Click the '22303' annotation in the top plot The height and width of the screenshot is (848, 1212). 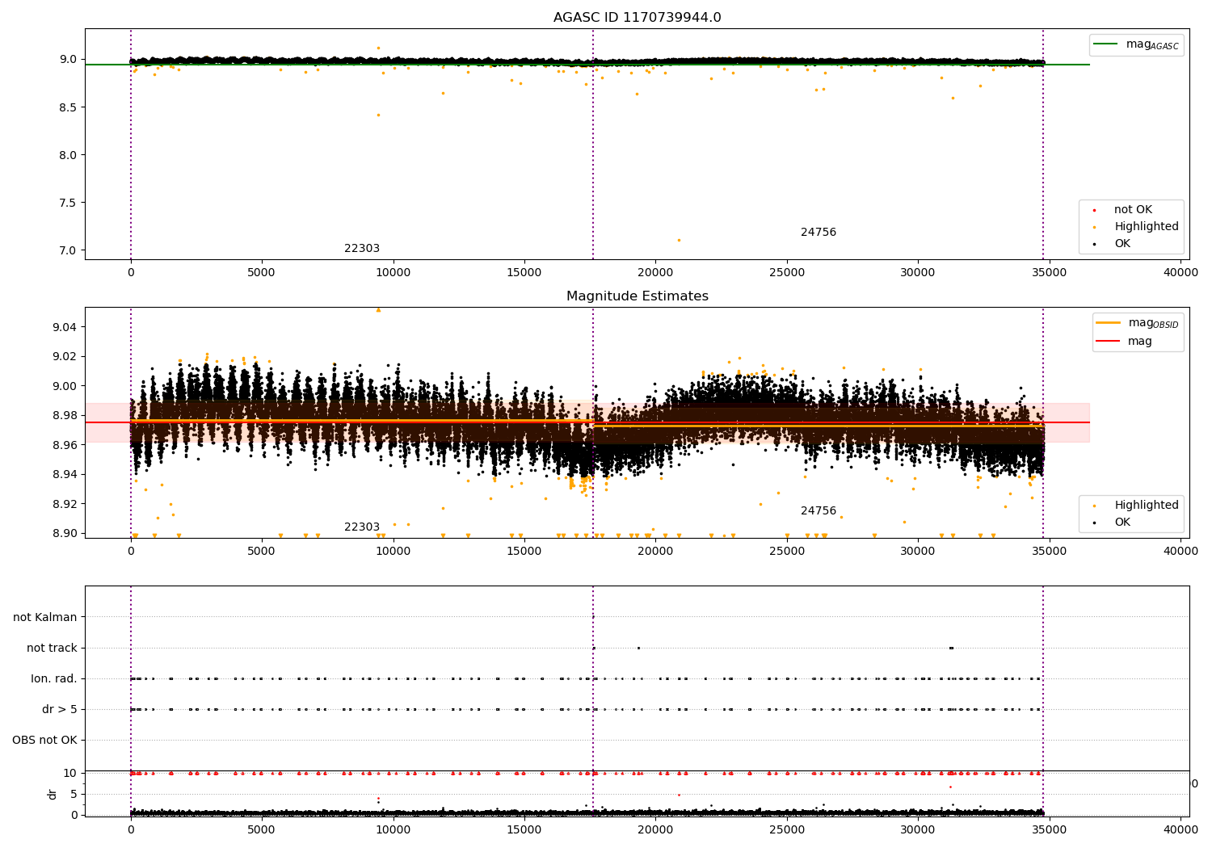click(362, 249)
